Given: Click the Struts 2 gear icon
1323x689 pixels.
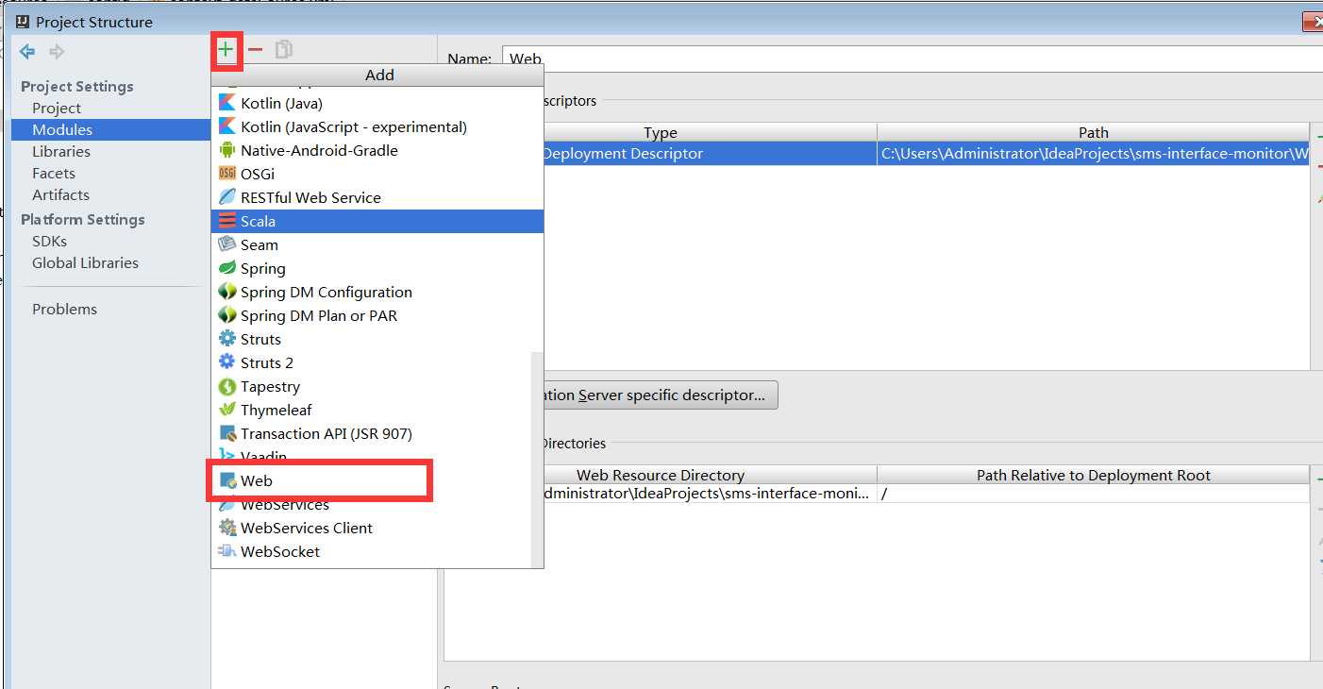Looking at the screenshot, I should (226, 362).
